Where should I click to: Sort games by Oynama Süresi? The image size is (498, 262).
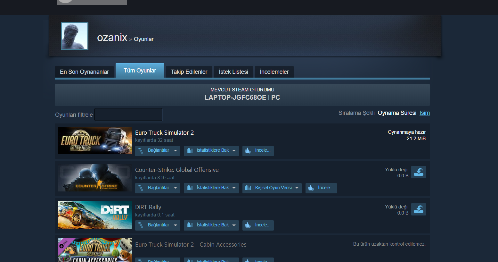click(397, 113)
